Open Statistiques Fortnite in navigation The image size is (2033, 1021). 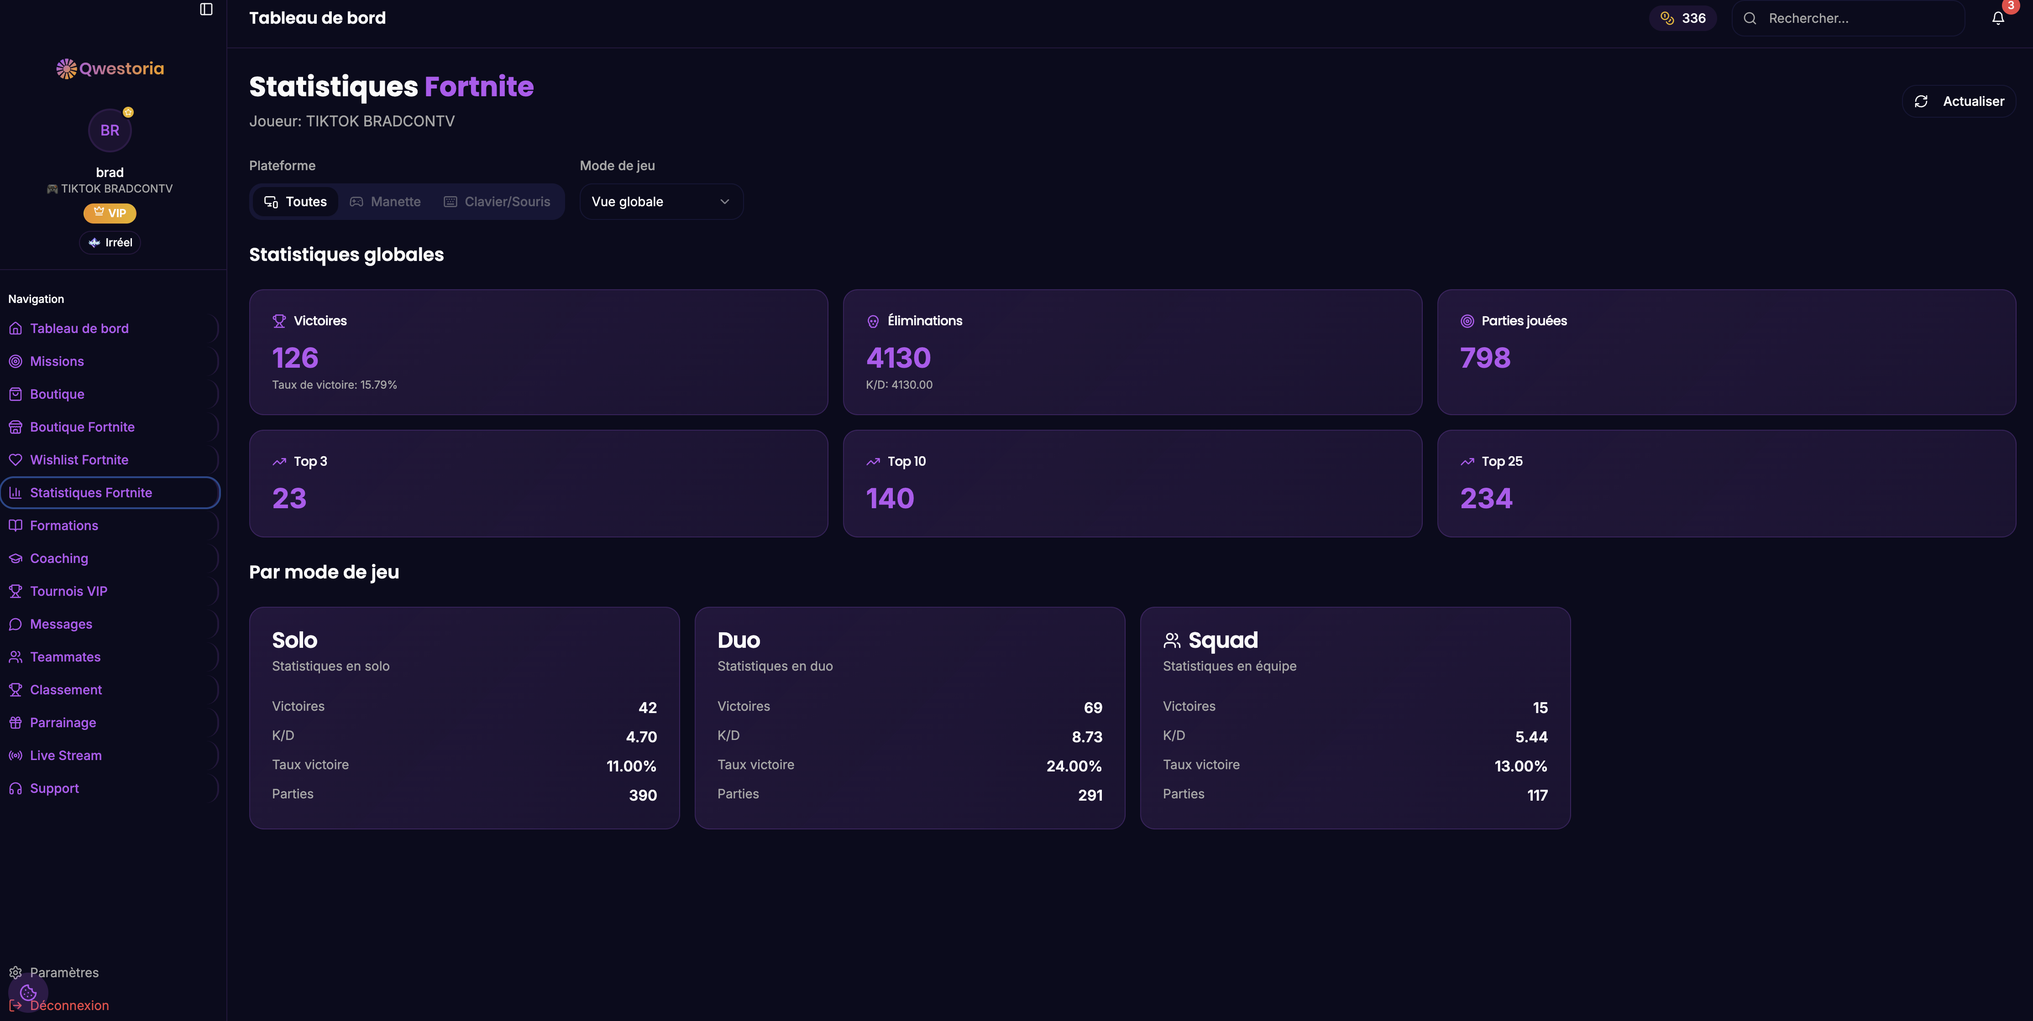coord(110,492)
